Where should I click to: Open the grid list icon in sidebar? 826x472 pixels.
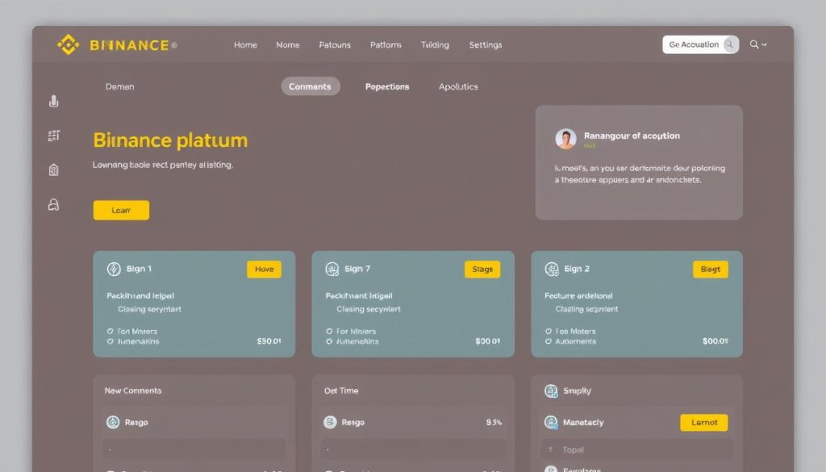click(54, 136)
